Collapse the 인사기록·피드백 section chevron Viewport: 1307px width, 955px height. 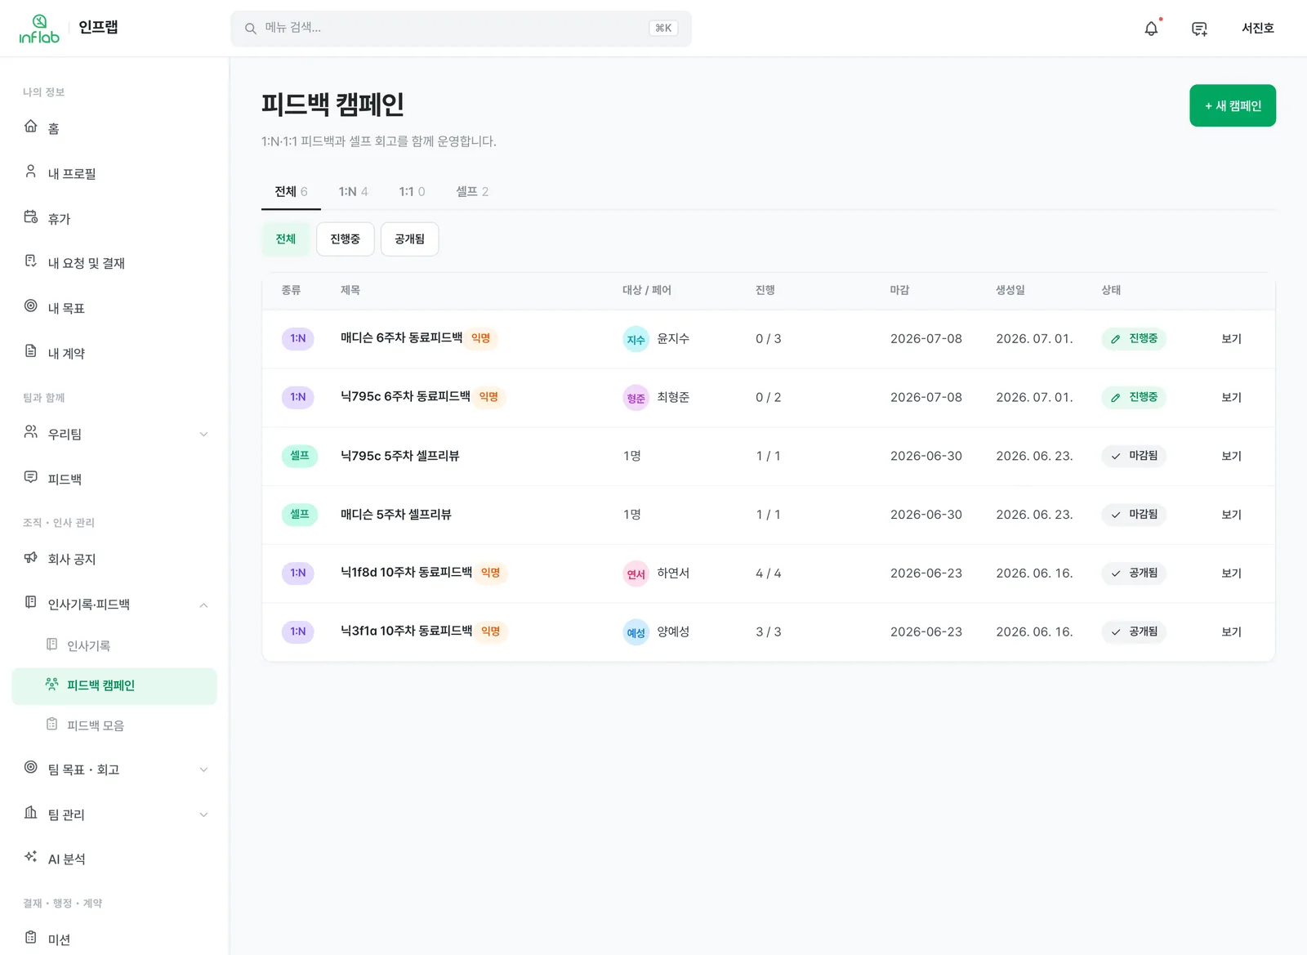click(x=203, y=605)
